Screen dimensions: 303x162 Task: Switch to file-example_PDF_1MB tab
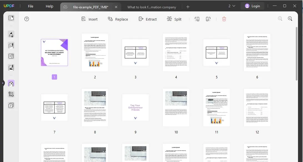91,7
